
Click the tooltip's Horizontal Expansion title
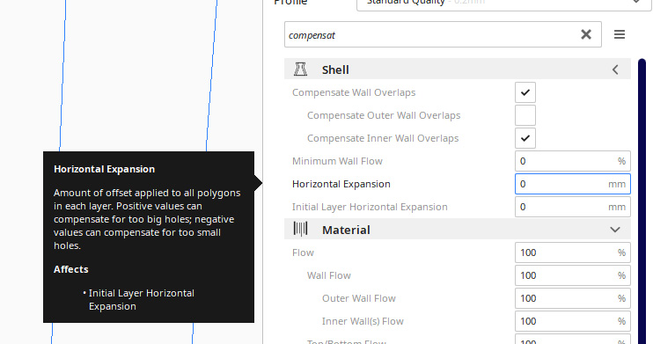tap(104, 169)
